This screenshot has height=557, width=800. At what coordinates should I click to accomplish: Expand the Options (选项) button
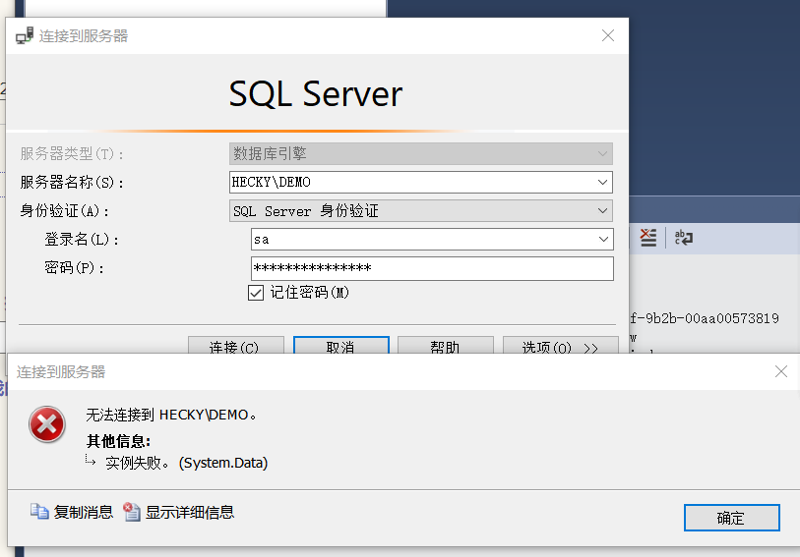coord(561,346)
